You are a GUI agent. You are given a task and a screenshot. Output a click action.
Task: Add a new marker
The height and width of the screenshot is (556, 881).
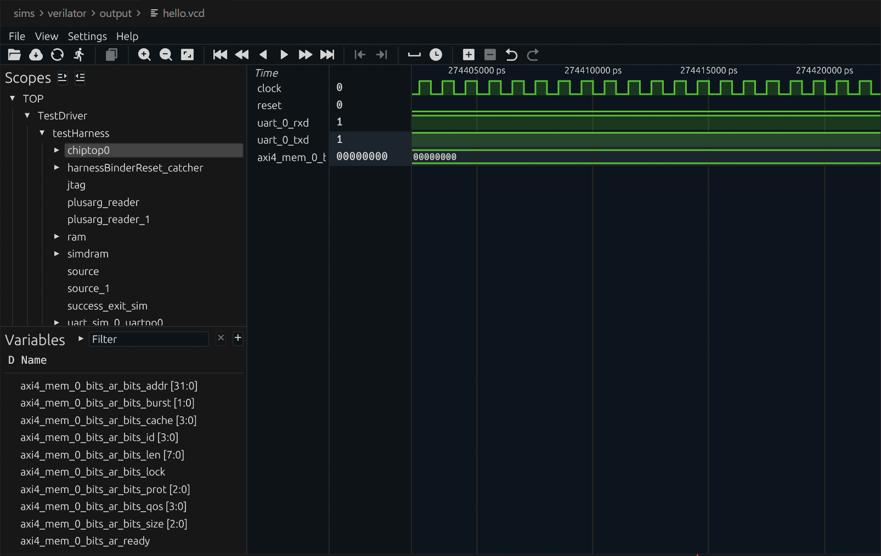point(468,55)
